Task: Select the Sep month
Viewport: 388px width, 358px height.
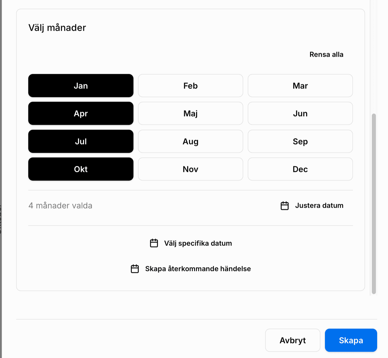Action: point(300,141)
